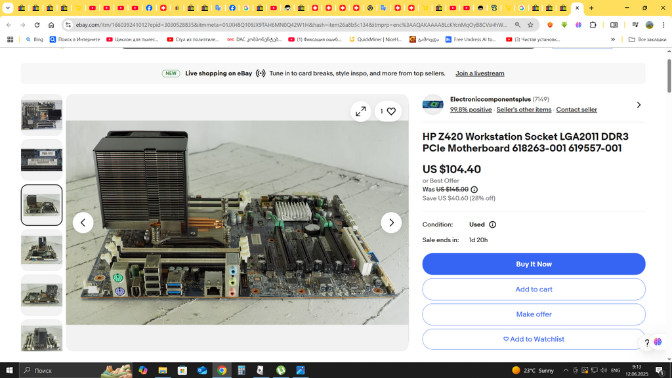
Task: Open new browser tab
Action: [x=591, y=8]
